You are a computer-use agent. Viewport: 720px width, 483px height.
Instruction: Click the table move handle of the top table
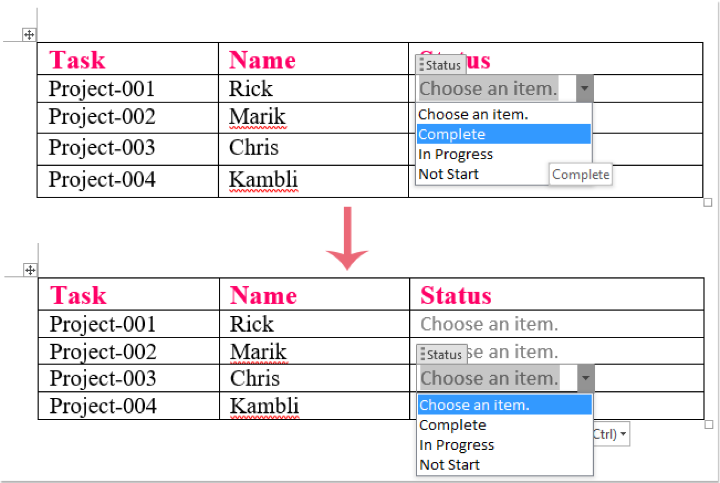click(x=29, y=34)
